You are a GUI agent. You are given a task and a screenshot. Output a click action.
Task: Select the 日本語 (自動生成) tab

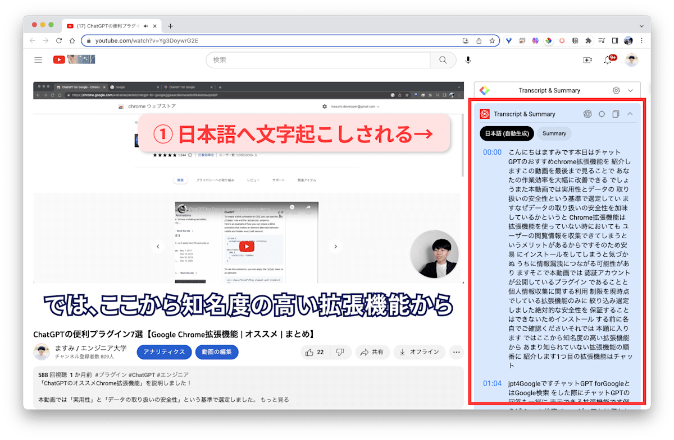[x=506, y=133]
